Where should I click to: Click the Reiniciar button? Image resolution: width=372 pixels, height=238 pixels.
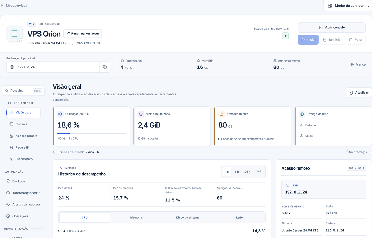(332, 40)
